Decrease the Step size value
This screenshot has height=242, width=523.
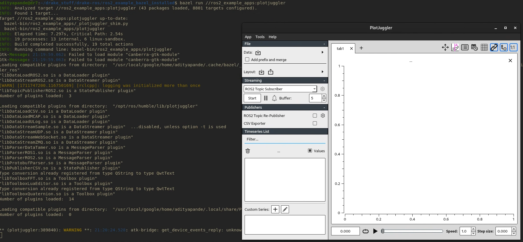tap(514, 233)
